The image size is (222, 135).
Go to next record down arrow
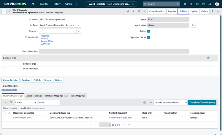[218, 11]
